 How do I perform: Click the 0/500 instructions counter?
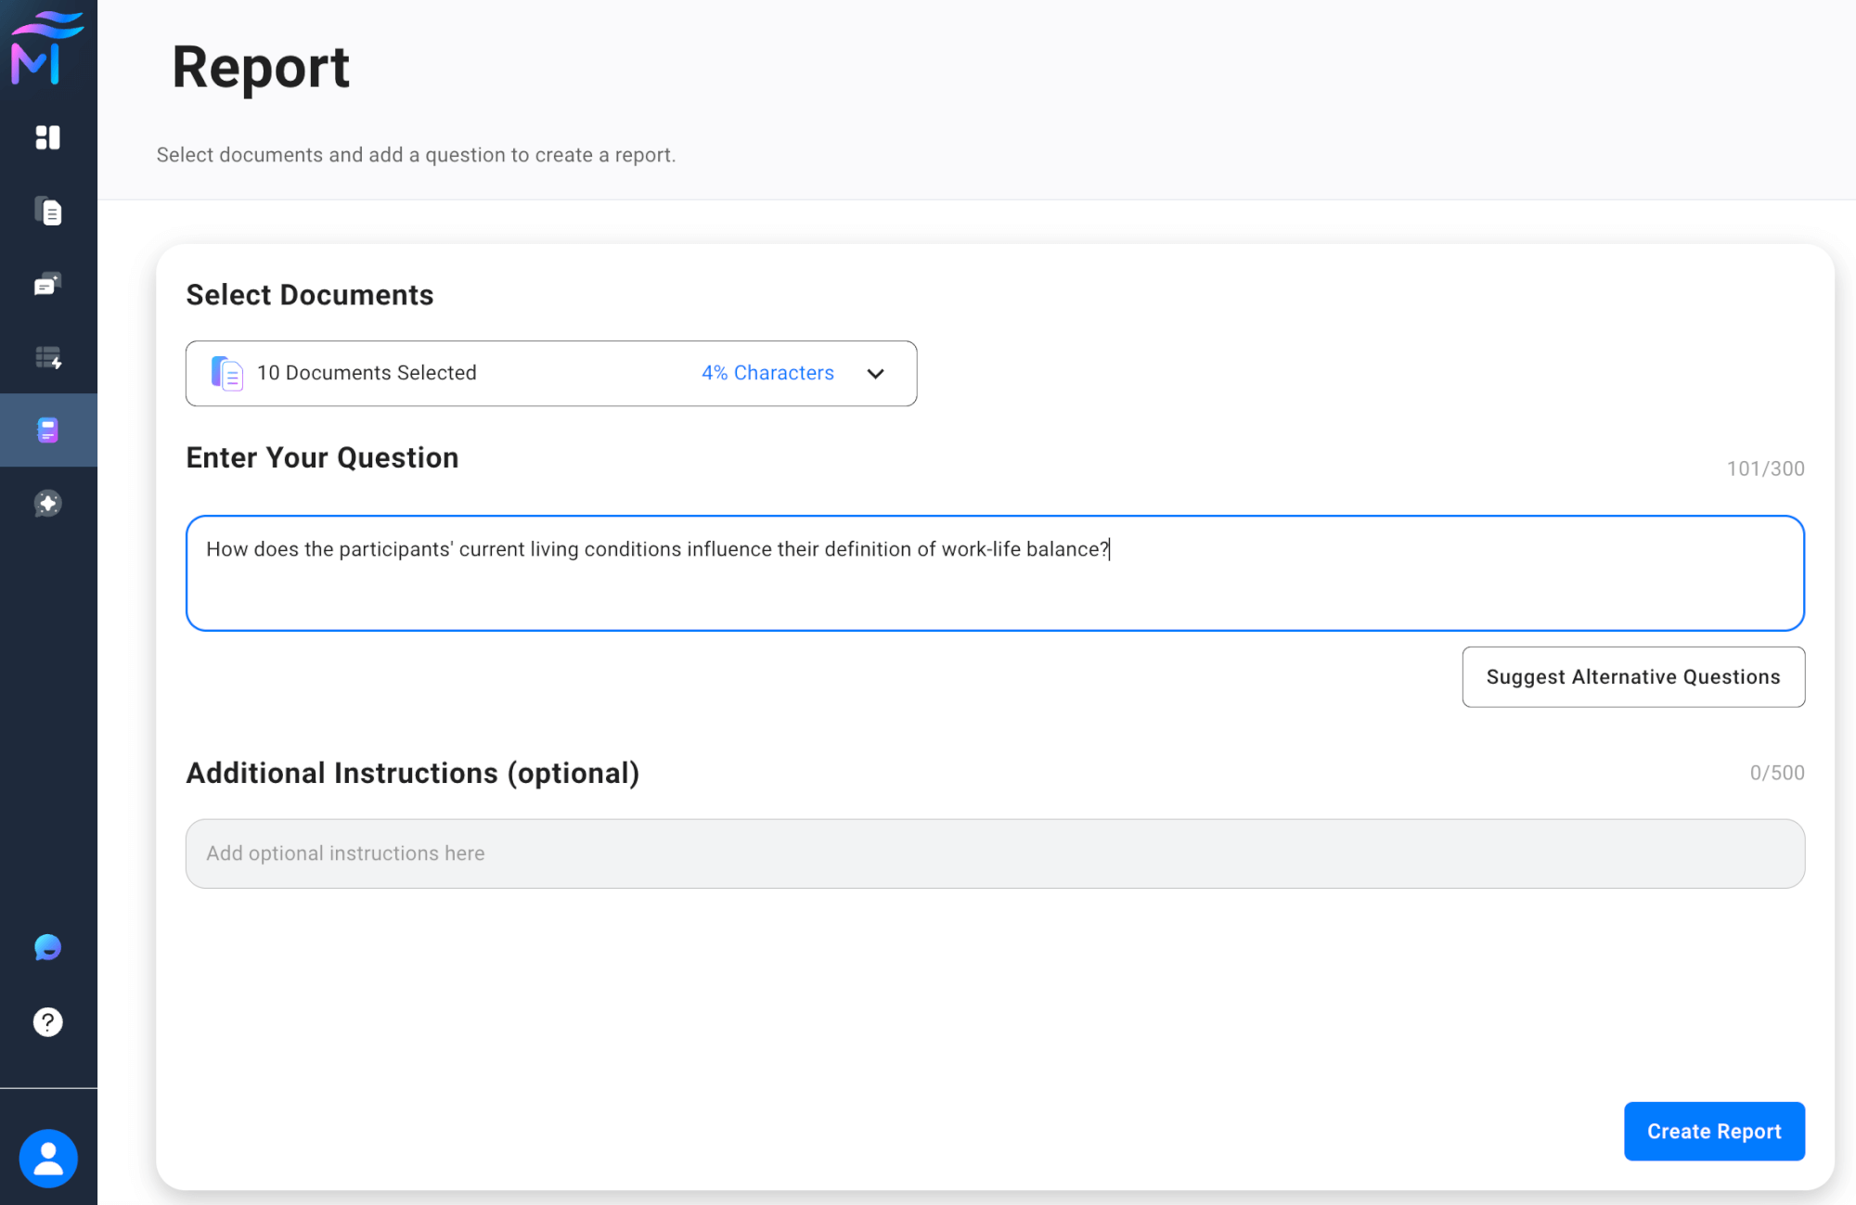1776,773
